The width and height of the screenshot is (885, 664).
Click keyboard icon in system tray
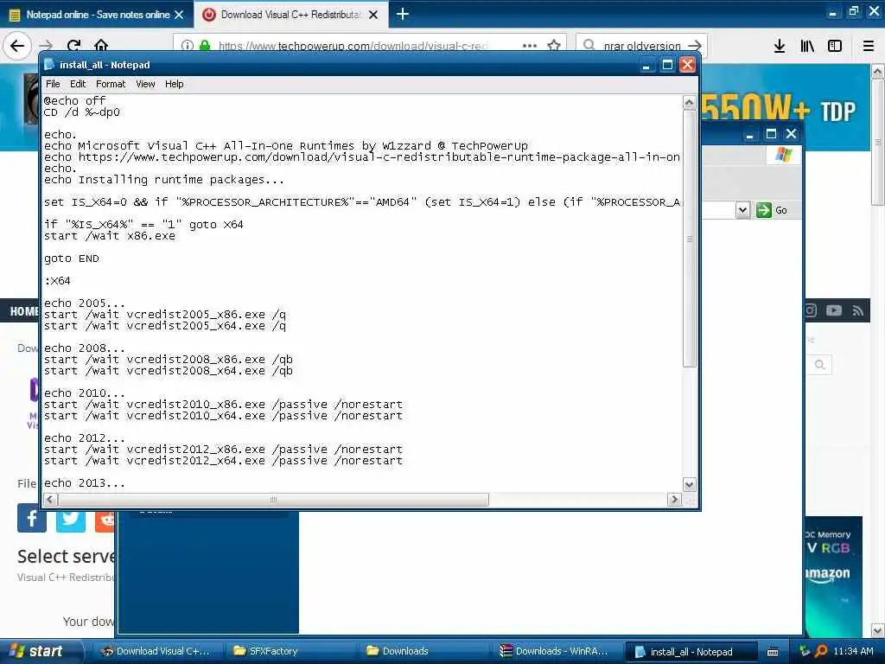773,652
